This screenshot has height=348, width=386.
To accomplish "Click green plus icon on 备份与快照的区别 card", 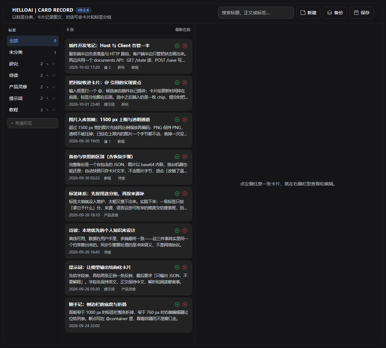I will pos(177,157).
